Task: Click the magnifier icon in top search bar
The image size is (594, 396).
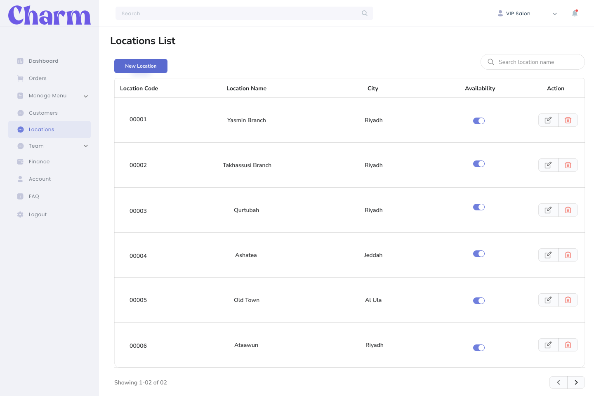Action: click(365, 13)
